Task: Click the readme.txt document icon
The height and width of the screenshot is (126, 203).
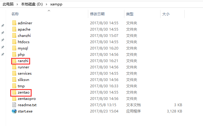Action: point(14,105)
